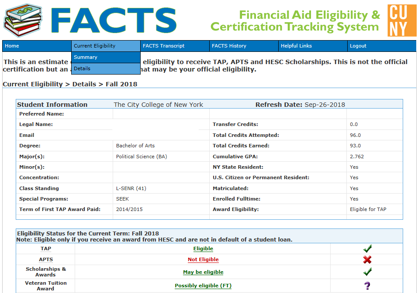
Task: Open the FACTS Transcript menu
Action: click(x=175, y=46)
